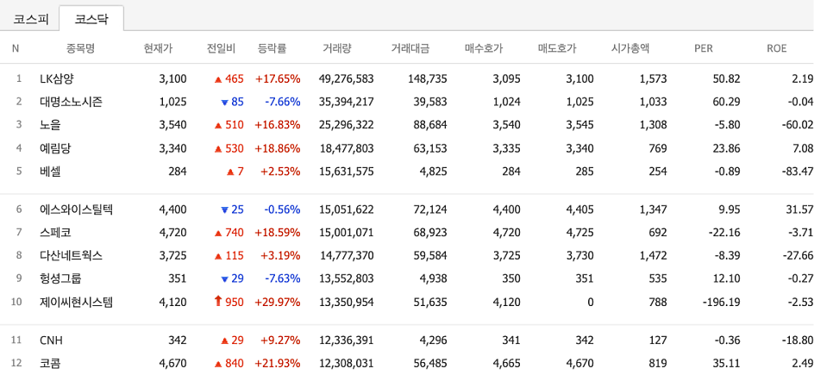This screenshot has height=375, width=833.
Task: Click the 시가총액 column header
Action: [630, 48]
